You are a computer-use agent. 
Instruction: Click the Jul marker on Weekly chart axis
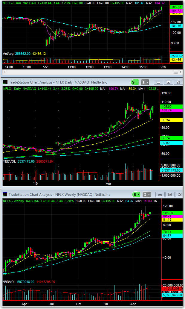[52, 304]
